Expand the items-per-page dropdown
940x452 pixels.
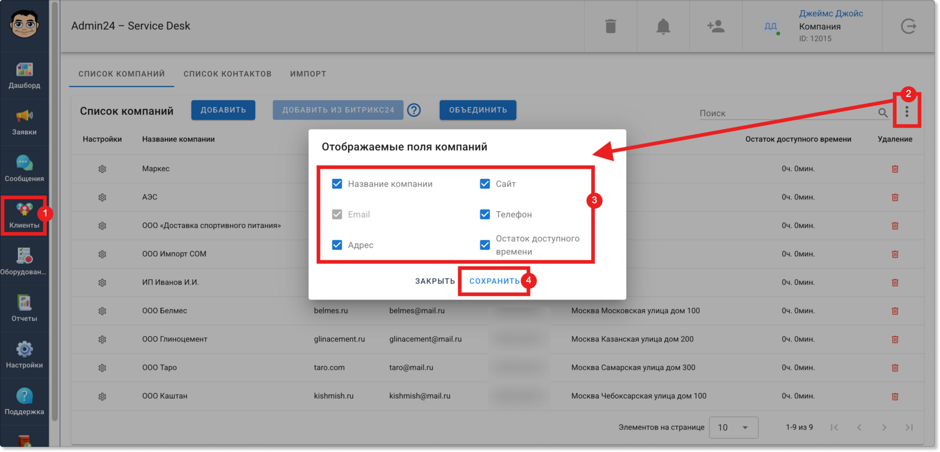pos(734,427)
